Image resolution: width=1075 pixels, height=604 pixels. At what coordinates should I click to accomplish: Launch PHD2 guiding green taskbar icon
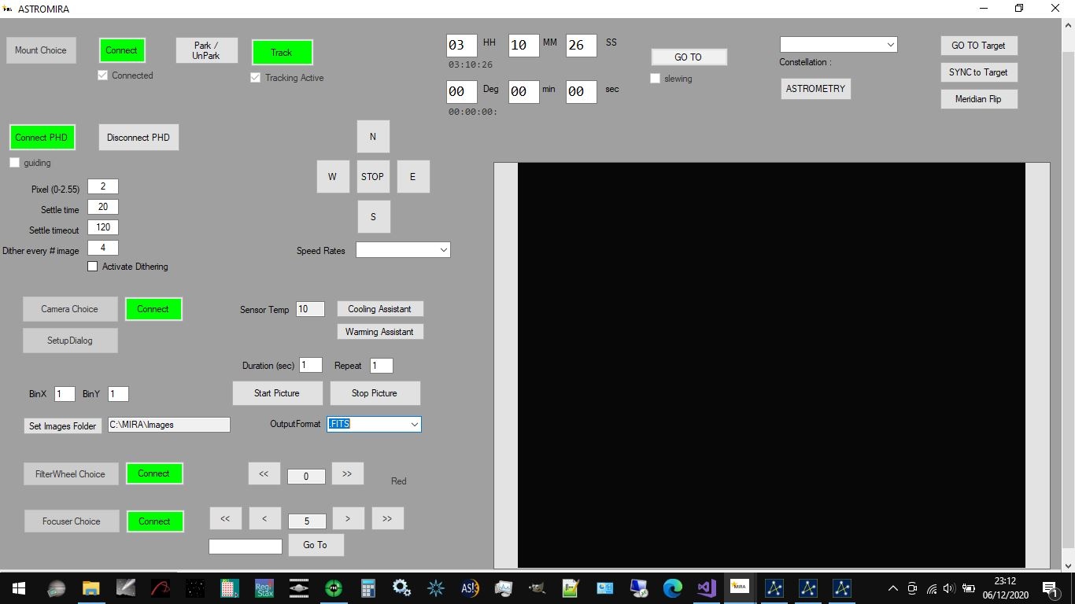coord(334,587)
